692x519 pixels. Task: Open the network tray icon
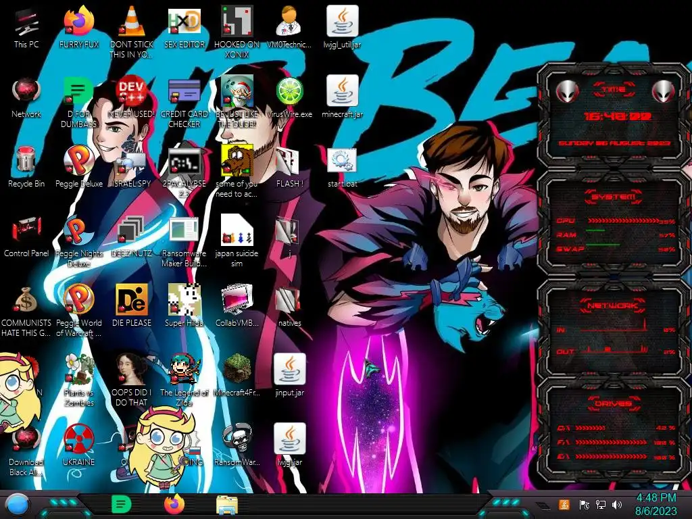tap(601, 504)
